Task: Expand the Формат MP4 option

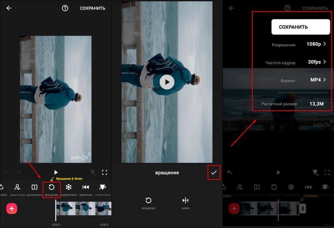Action: click(x=317, y=80)
